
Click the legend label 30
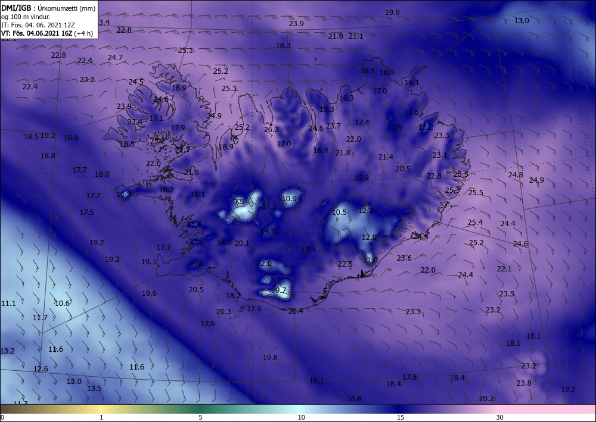click(x=499, y=417)
